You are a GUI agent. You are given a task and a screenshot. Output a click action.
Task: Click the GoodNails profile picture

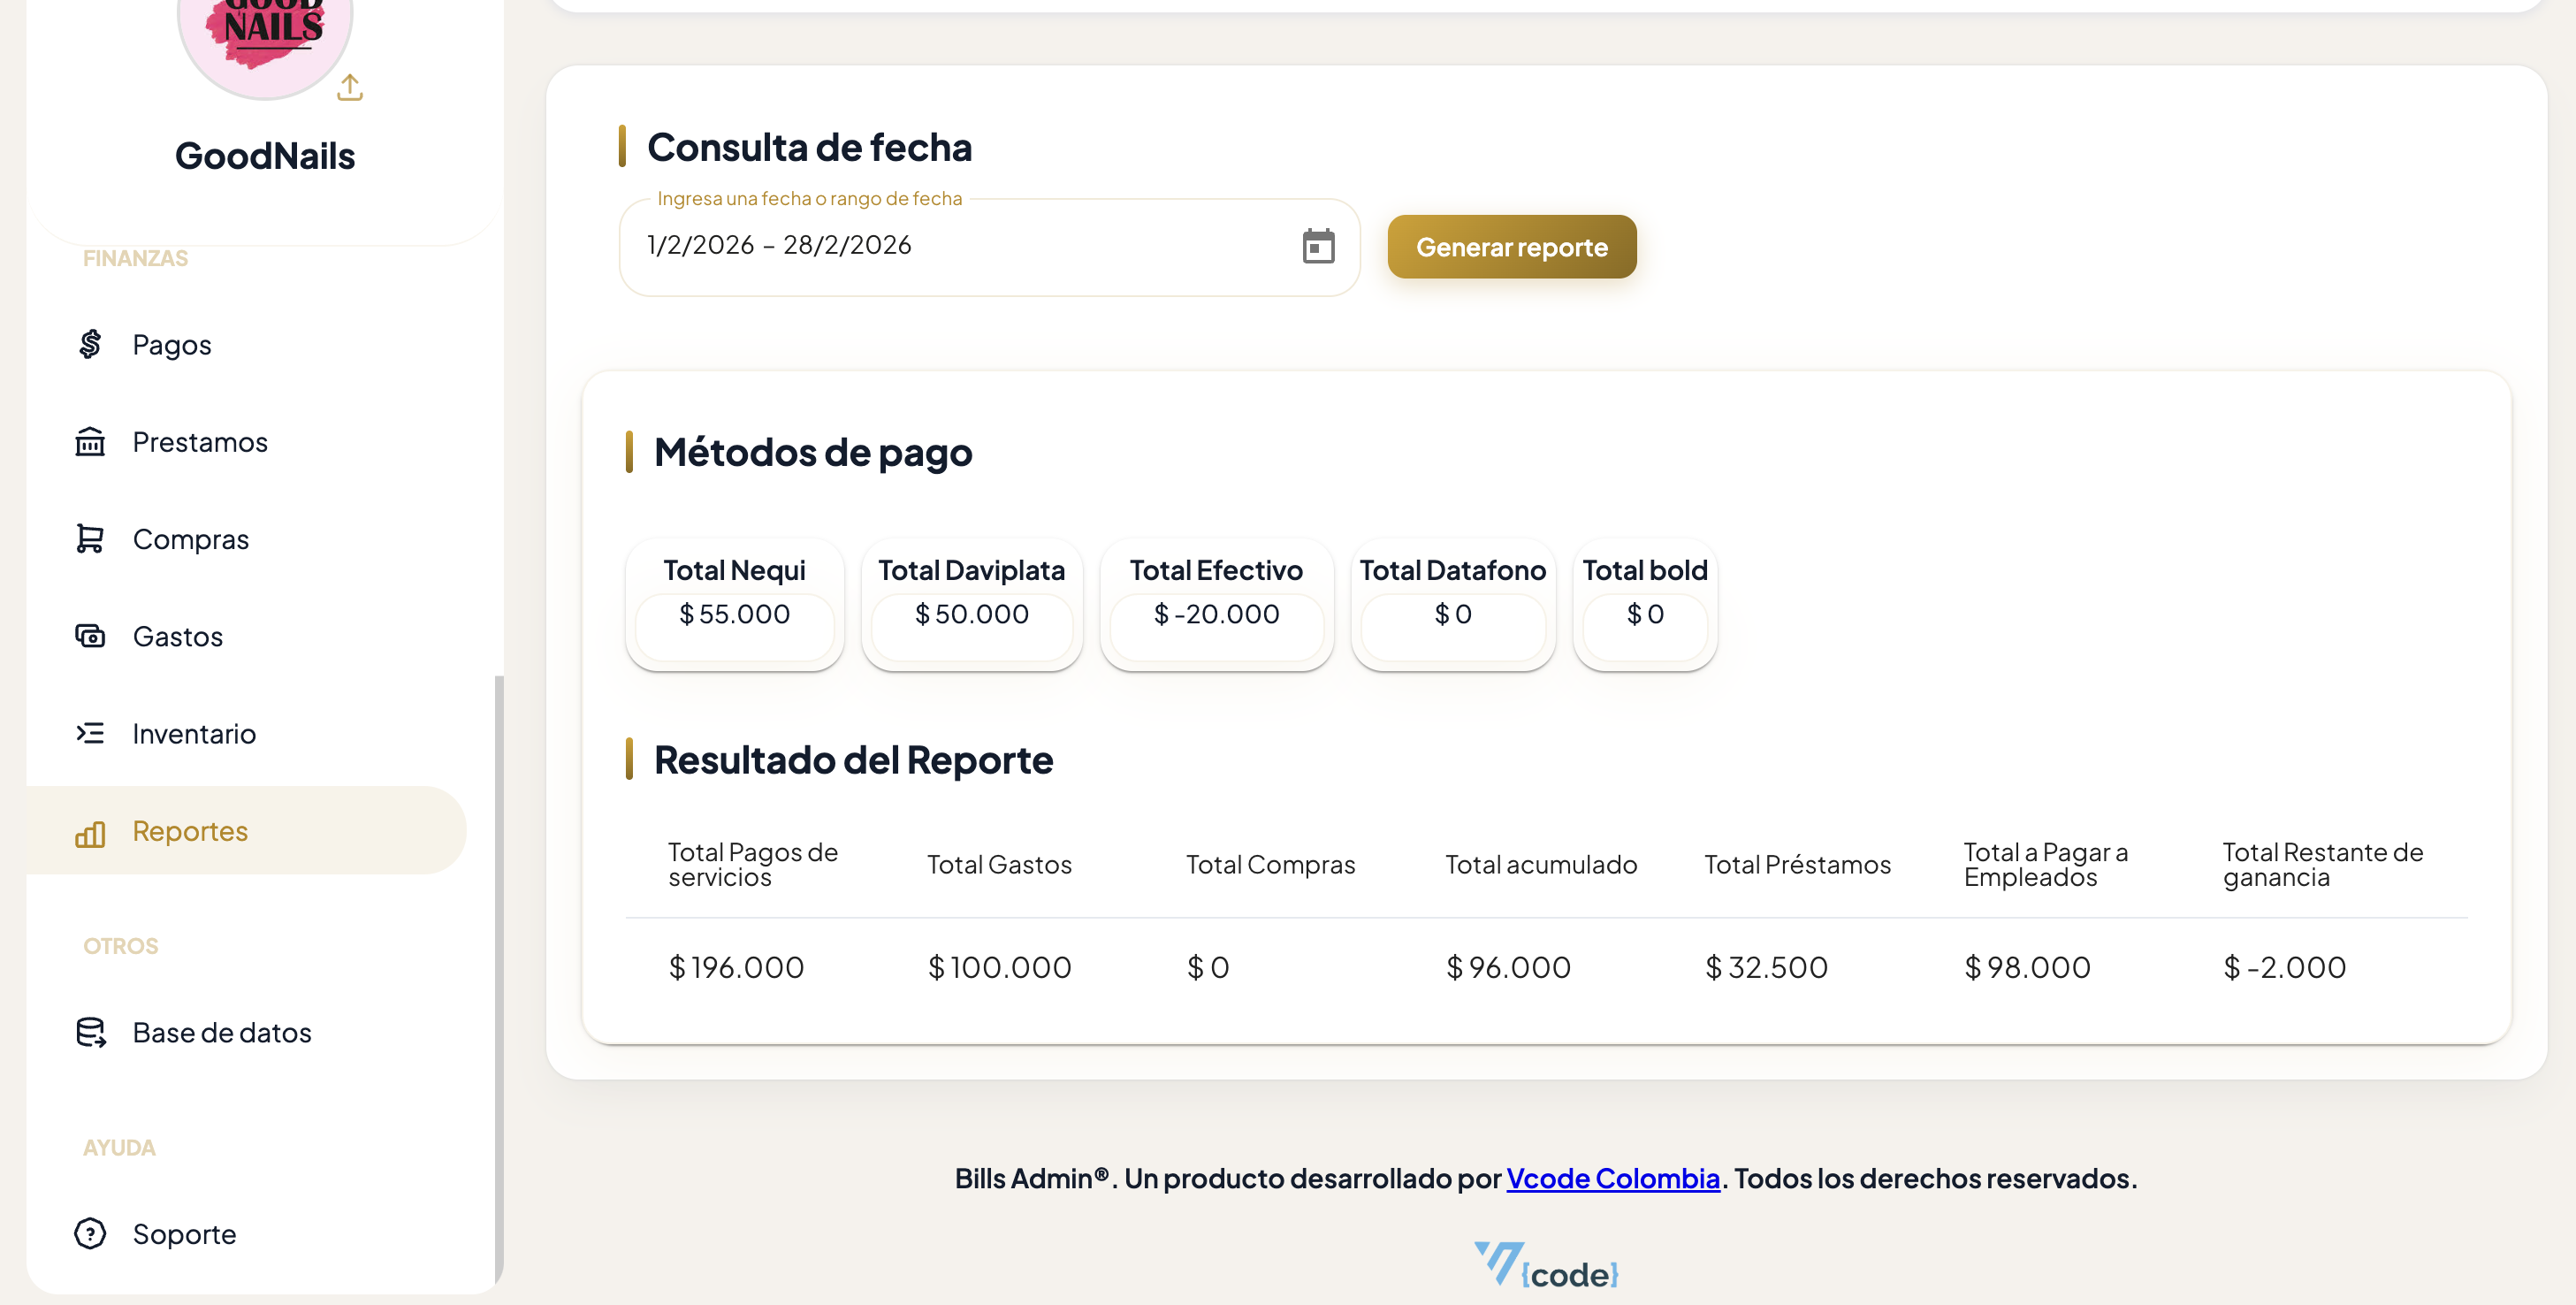click(x=264, y=30)
